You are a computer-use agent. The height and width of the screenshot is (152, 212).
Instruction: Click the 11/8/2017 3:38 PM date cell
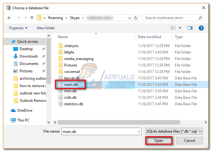[153, 91]
